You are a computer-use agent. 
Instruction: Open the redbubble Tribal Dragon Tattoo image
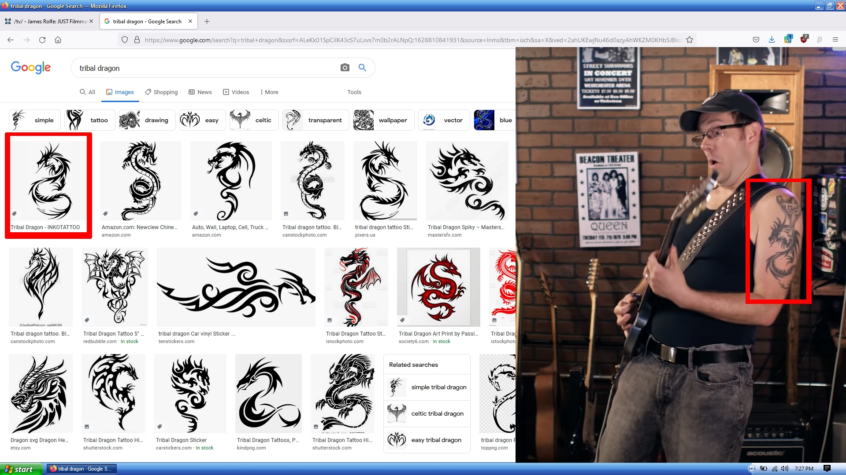[115, 287]
